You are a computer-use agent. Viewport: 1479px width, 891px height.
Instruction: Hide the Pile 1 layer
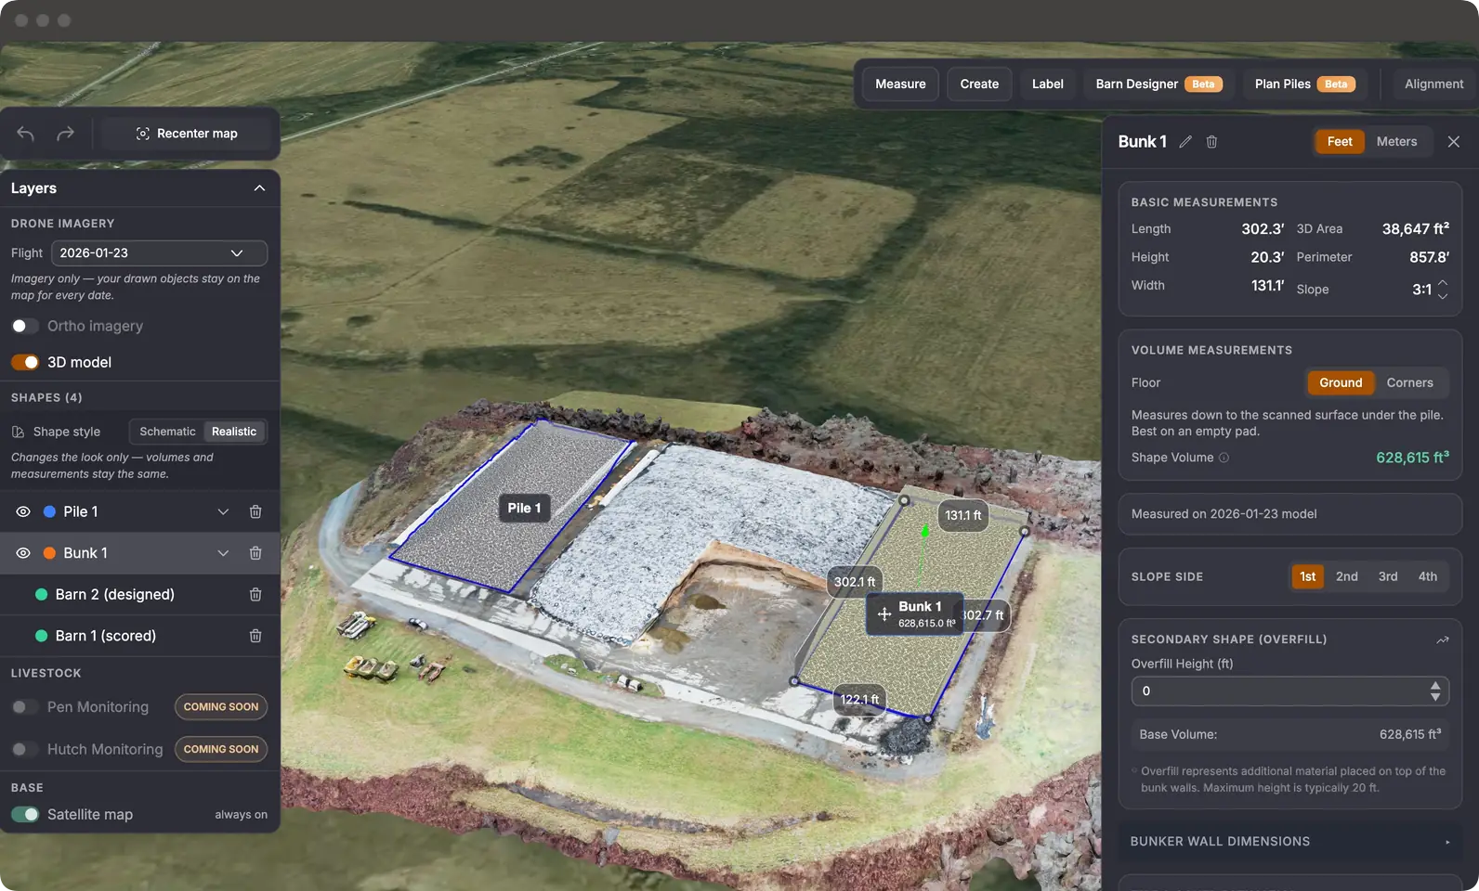pos(23,511)
